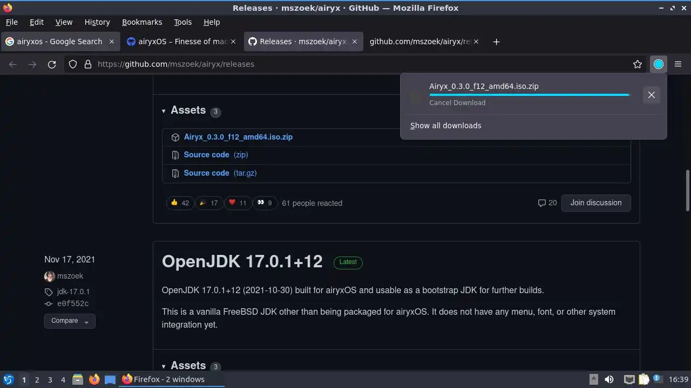The image size is (691, 388).
Task: Click the download progress bar for Airyx zip
Action: tap(530, 95)
